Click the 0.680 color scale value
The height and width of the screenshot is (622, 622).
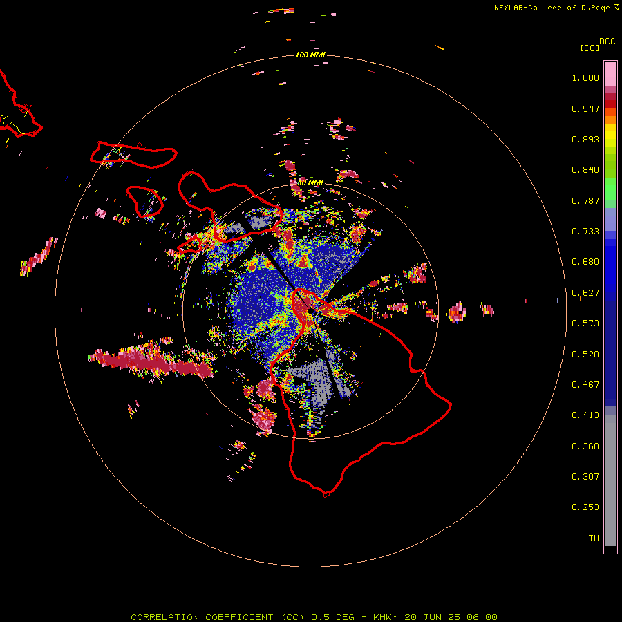(x=585, y=262)
